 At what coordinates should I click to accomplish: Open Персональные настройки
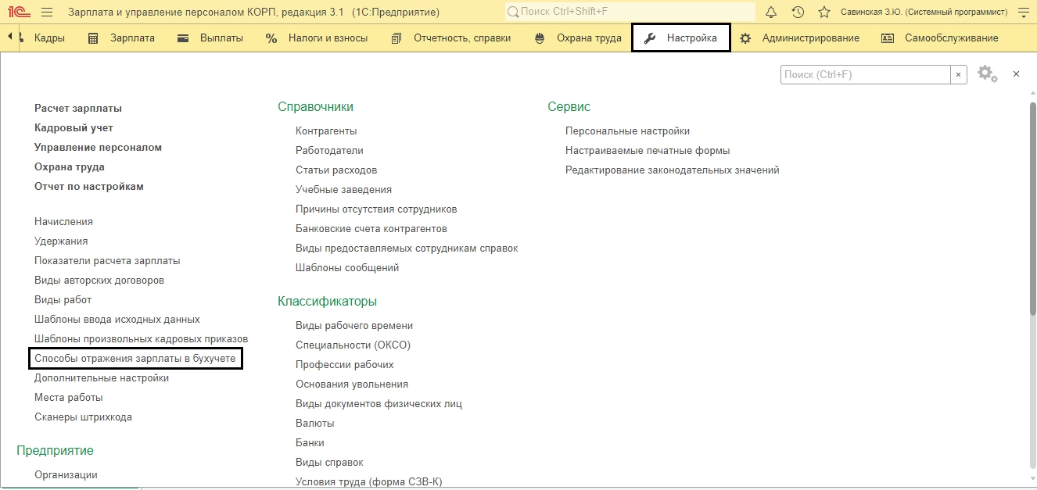(x=627, y=131)
